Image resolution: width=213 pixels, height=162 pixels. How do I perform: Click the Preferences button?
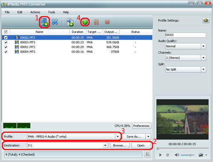coord(141,126)
